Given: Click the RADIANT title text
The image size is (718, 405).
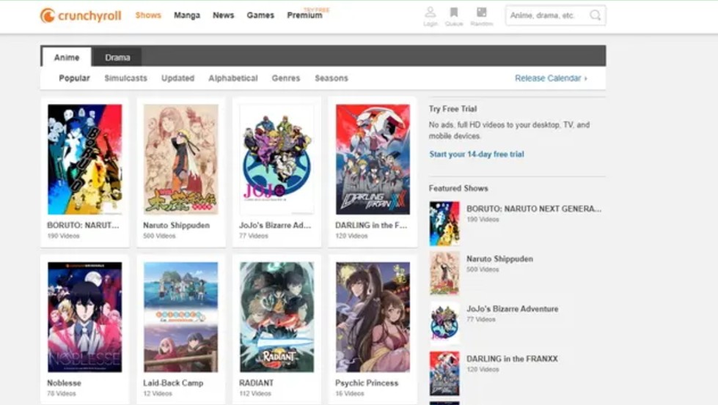Looking at the screenshot, I should pos(256,383).
